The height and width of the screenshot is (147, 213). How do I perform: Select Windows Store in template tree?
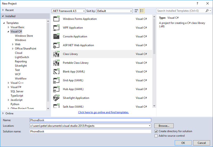[x=24, y=36]
